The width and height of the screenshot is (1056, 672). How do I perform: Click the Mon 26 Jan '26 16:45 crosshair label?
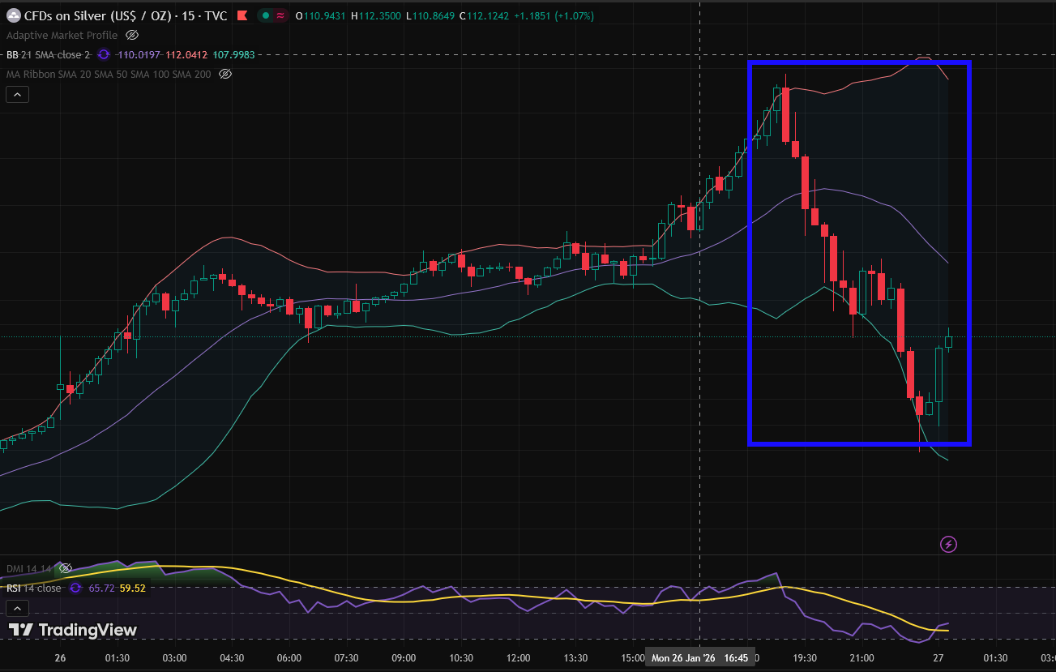700,657
